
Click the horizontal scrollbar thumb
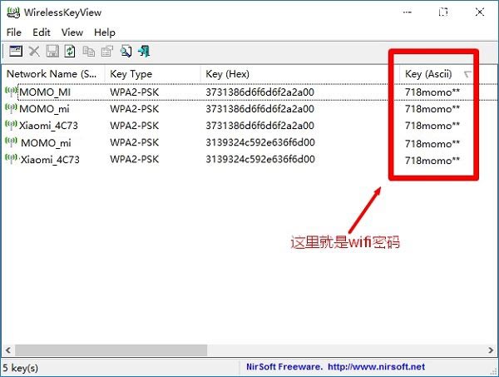pyautogui.click(x=111, y=350)
